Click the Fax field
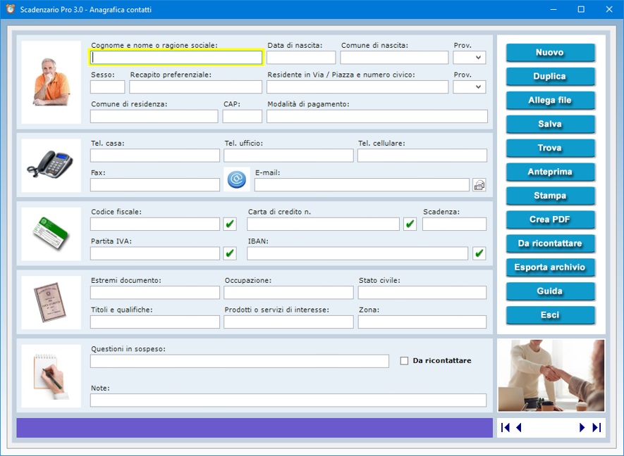This screenshot has width=624, height=456. (155, 184)
